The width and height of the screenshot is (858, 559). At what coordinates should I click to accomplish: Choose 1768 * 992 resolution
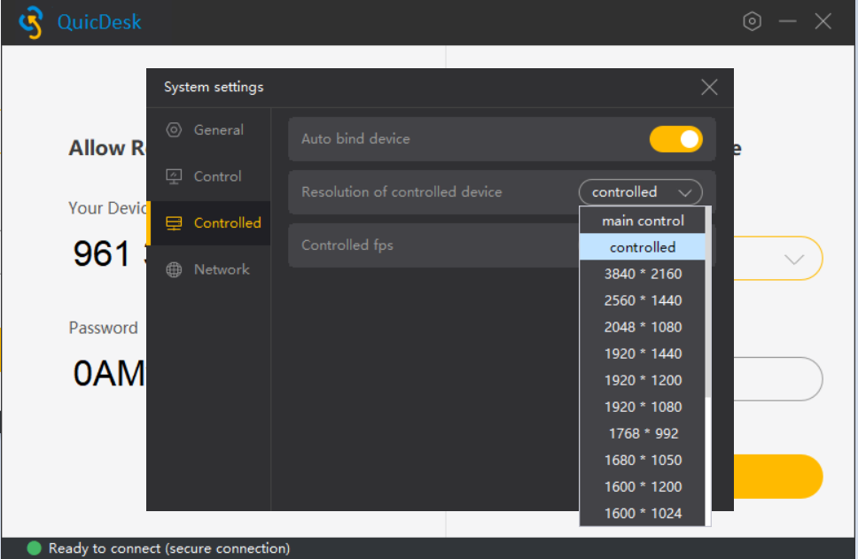pyautogui.click(x=643, y=434)
